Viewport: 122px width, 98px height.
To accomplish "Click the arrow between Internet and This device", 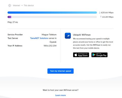I will coord(22,6).
